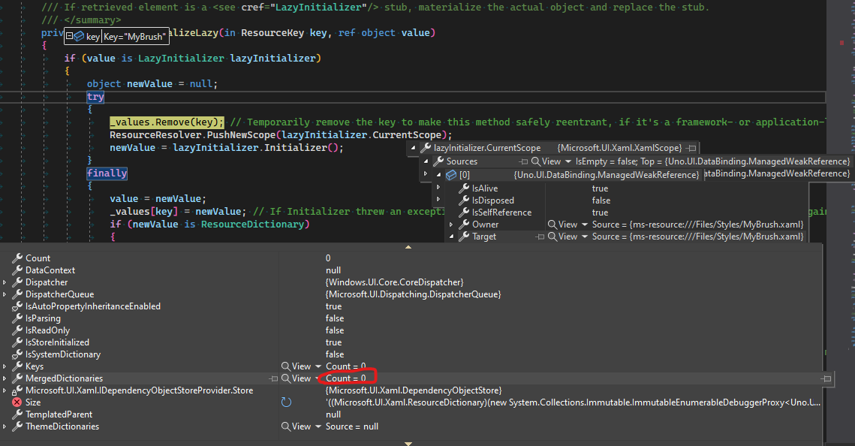855x446 pixels.
Task: Click the View magnifier icon on the Sources row
Action: tap(534, 159)
